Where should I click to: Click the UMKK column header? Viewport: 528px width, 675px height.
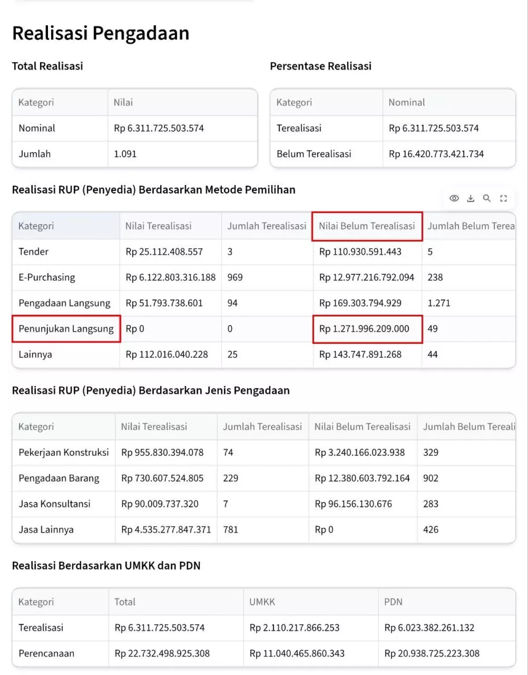311,602
